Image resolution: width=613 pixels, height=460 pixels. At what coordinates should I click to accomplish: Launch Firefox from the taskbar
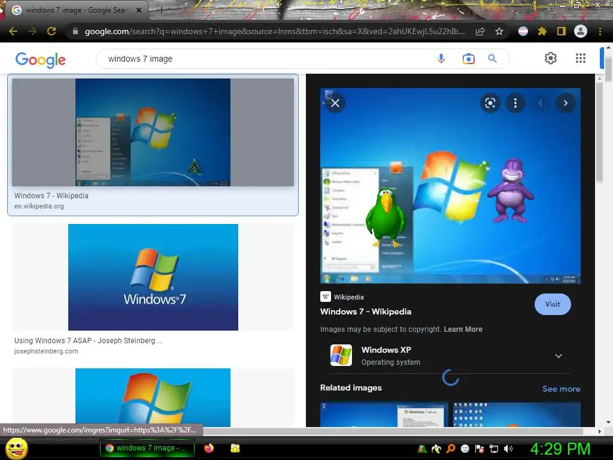pos(209,448)
